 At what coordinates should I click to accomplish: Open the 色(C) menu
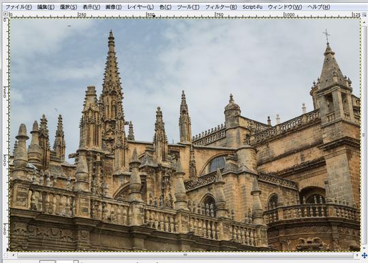pyautogui.click(x=165, y=7)
